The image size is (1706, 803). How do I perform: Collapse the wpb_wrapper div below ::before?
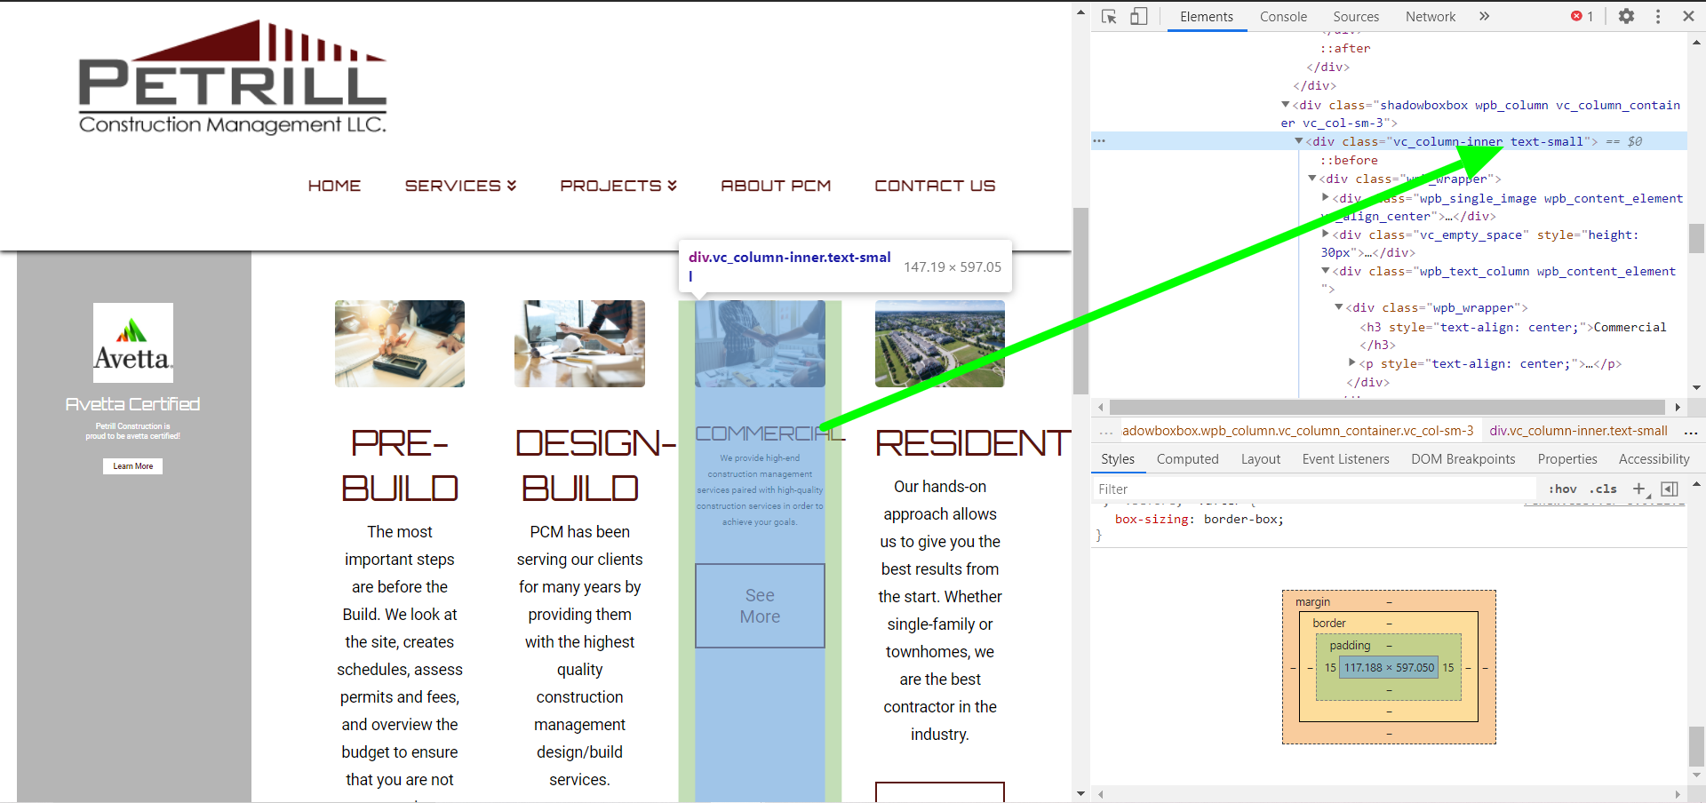[x=1312, y=179]
